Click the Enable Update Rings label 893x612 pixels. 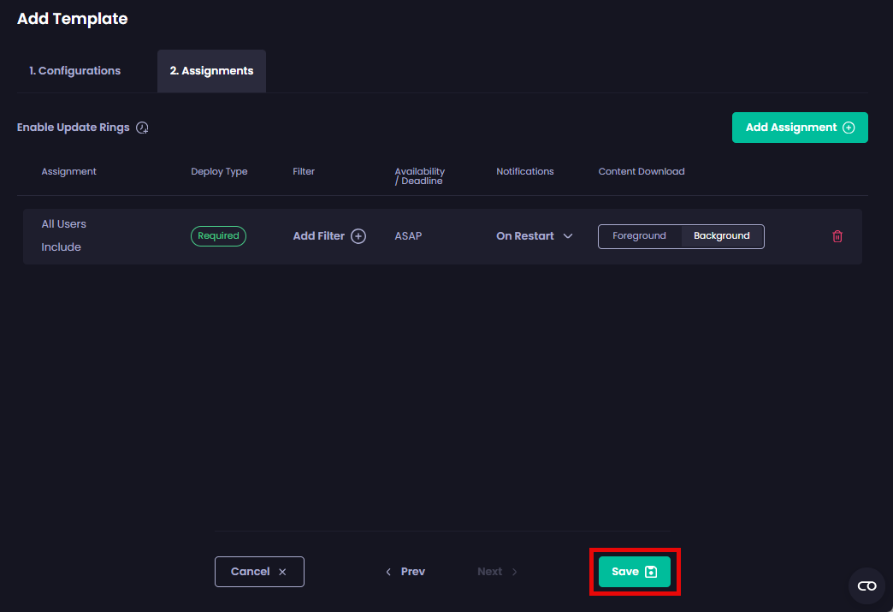tap(74, 128)
